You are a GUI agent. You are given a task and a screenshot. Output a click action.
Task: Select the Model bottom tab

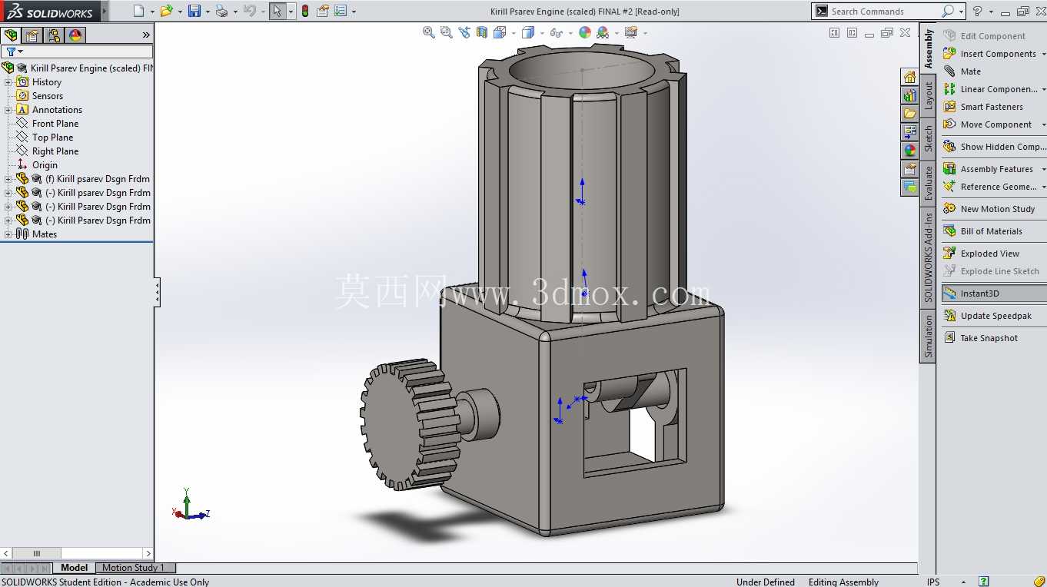coord(74,568)
